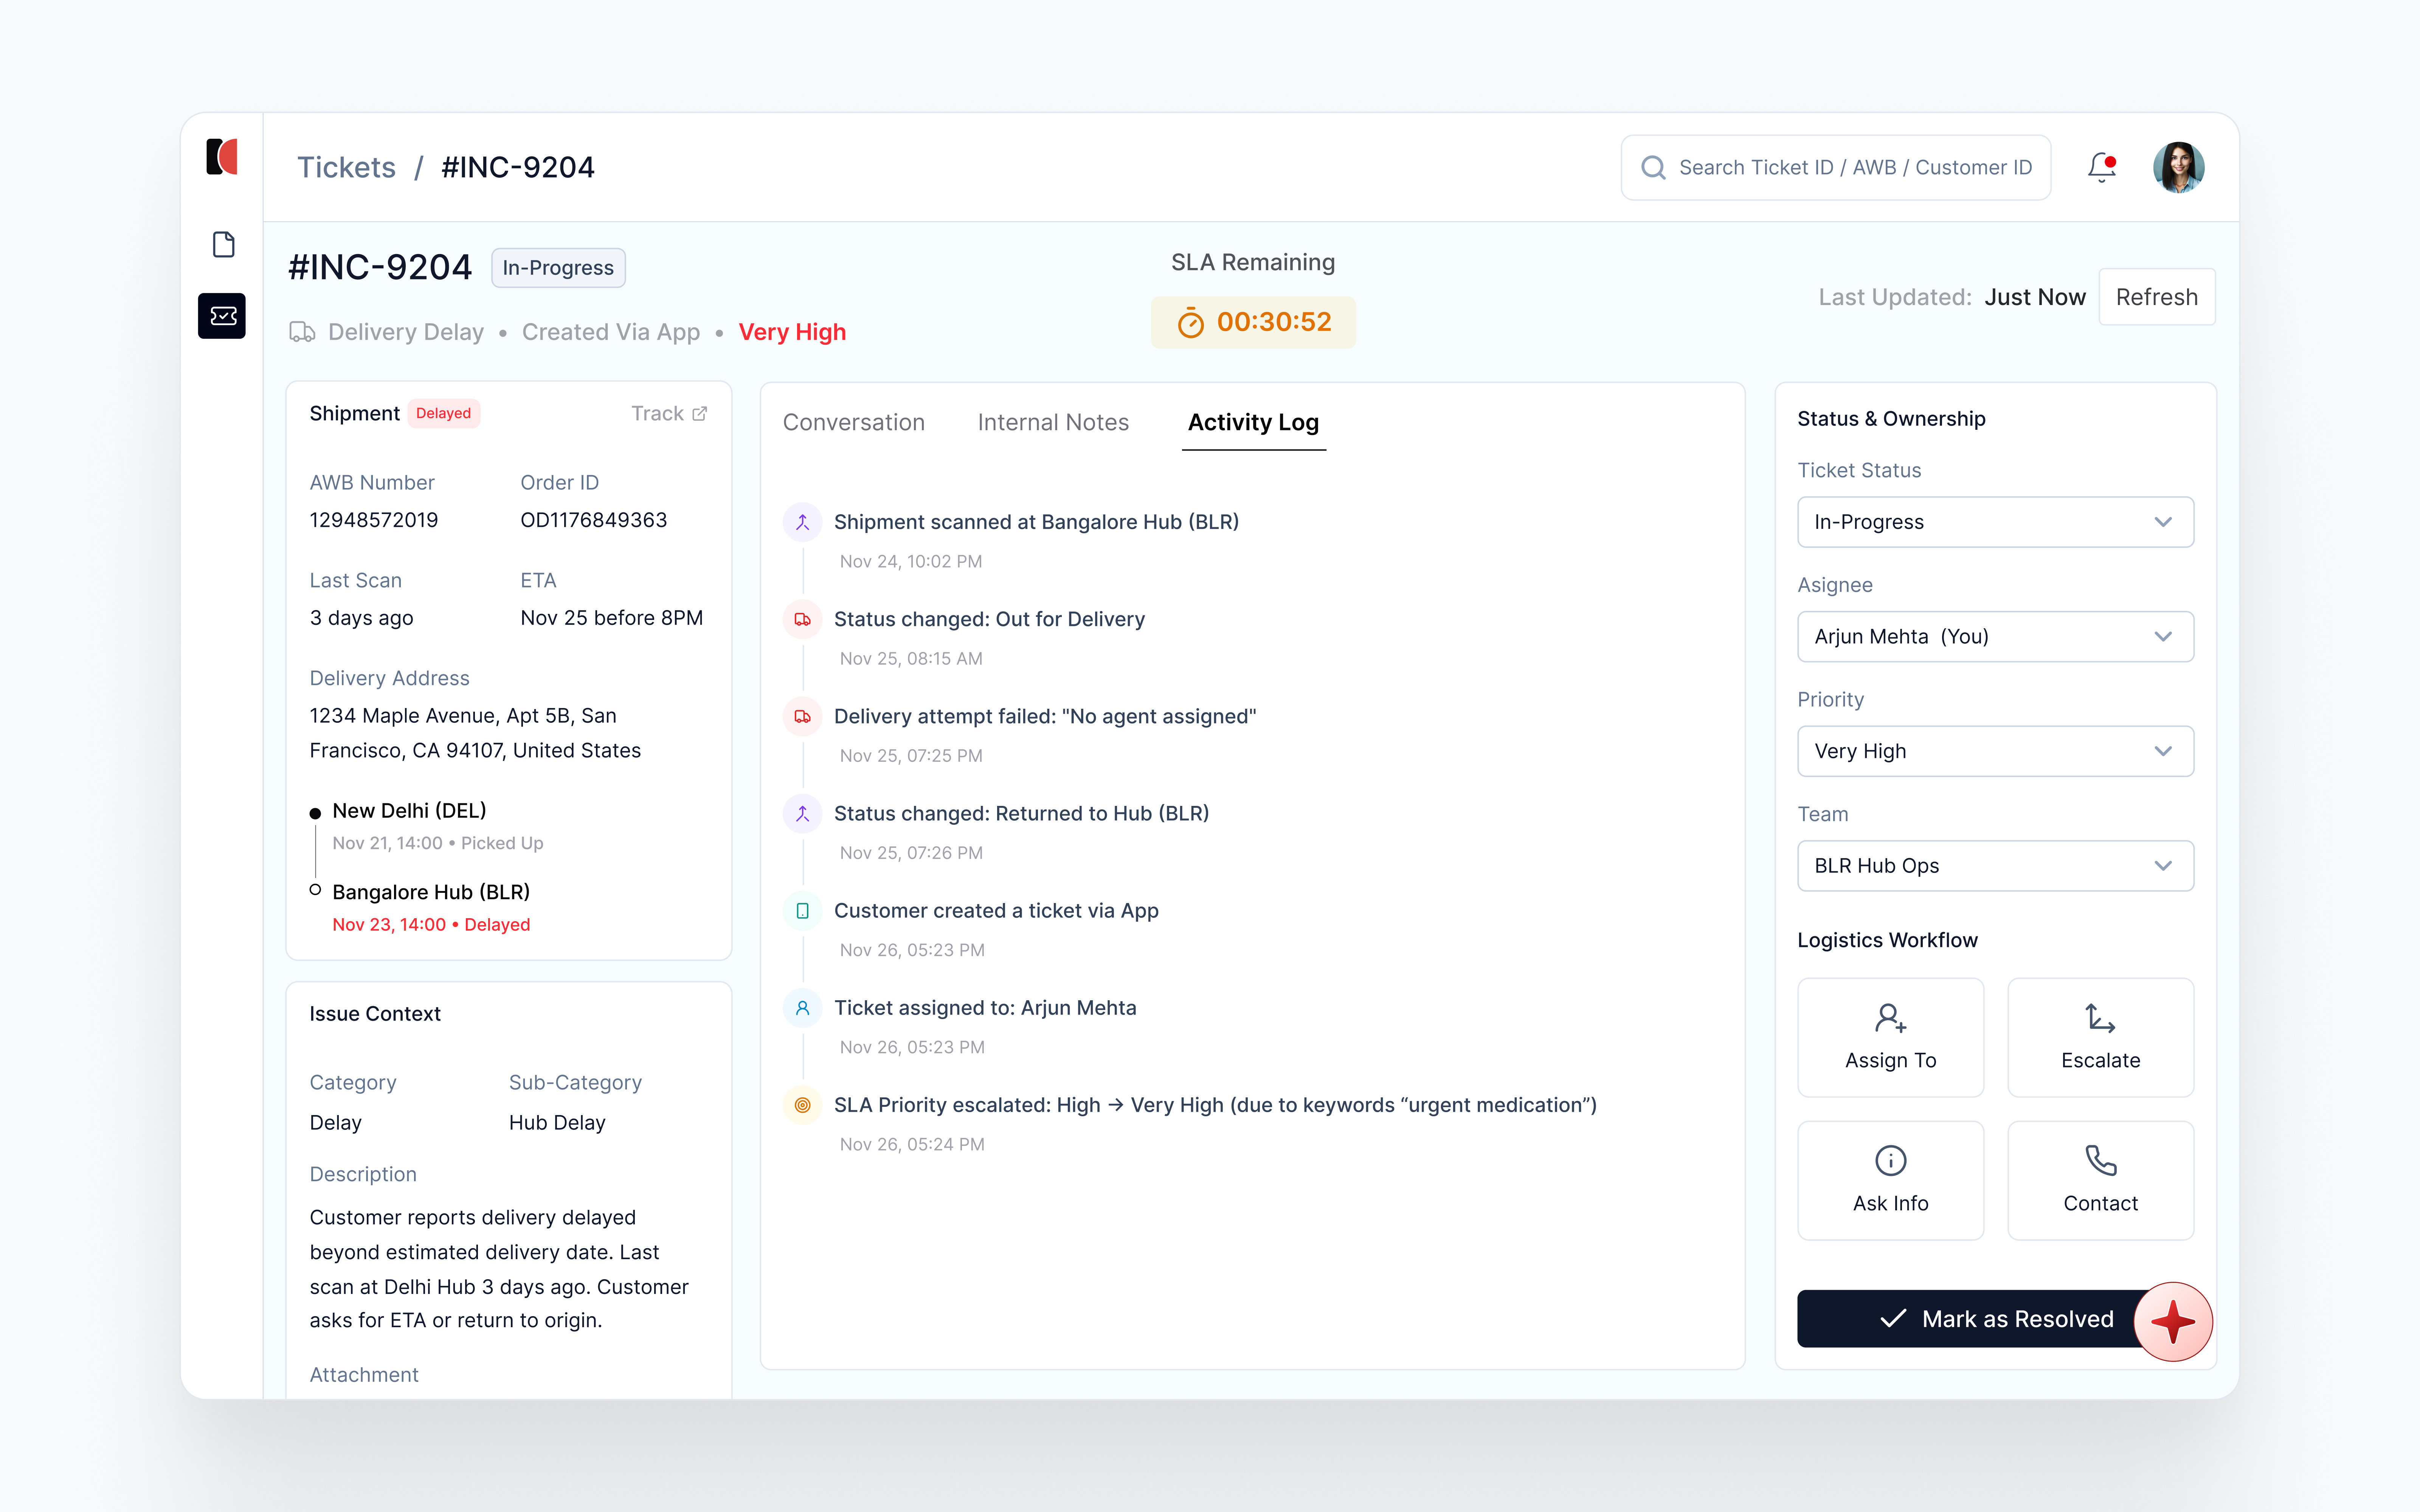The image size is (2420, 1512).
Task: Open the Conversation tab
Action: [x=854, y=422]
